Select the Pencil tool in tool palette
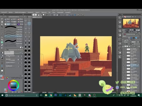The height and width of the screenshot is (106, 142). pyautogui.click(x=2, y=40)
